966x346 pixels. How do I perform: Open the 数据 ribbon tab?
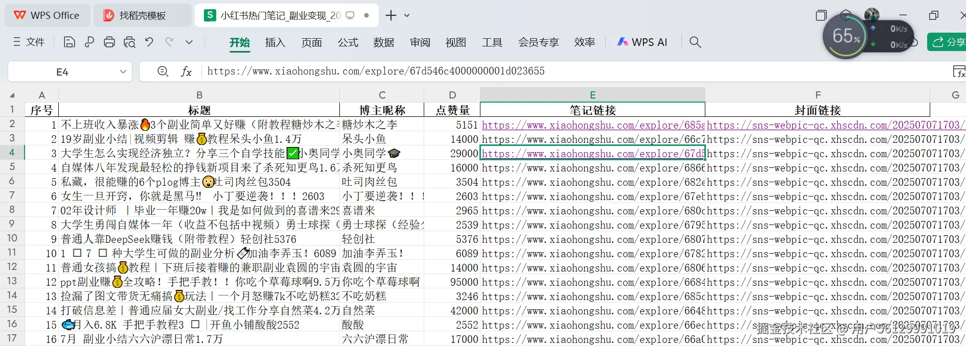click(384, 42)
